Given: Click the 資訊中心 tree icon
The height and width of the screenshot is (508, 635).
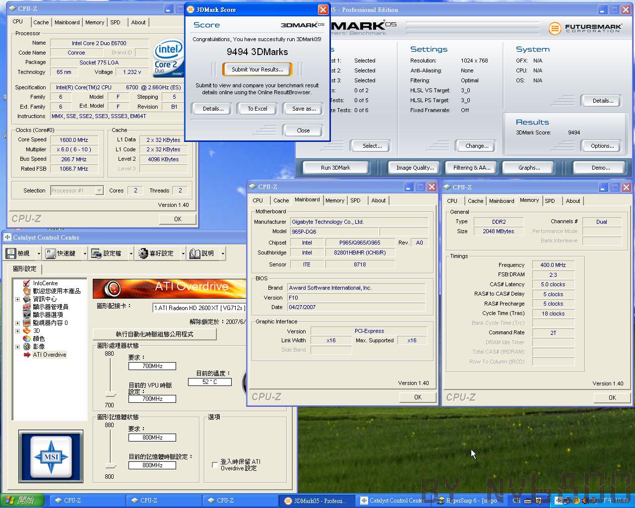Looking at the screenshot, I should tap(27, 299).
